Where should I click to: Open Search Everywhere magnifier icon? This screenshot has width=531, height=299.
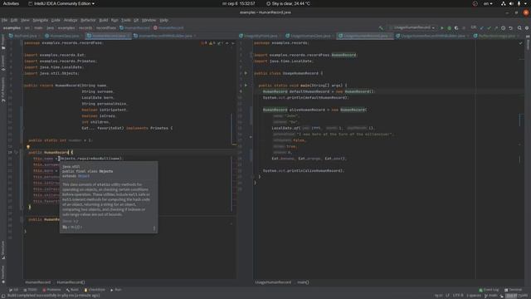click(x=519, y=27)
